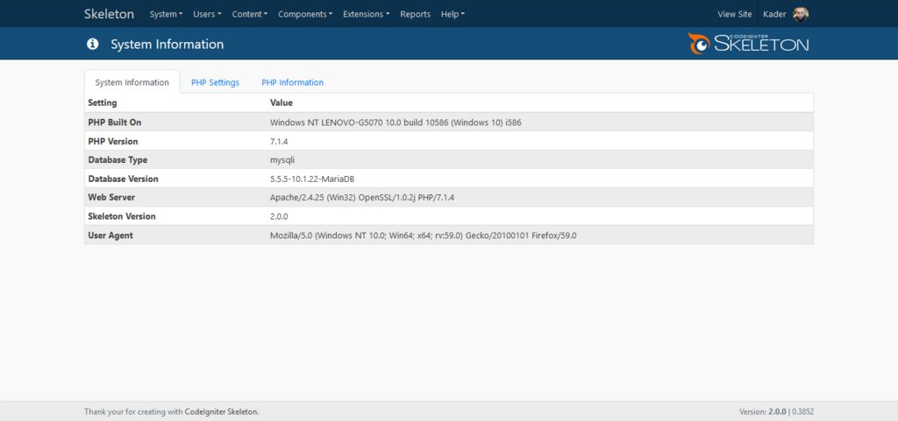Image resolution: width=898 pixels, height=421 pixels.
Task: Click the Skeleton brand name in navbar
Action: point(109,14)
